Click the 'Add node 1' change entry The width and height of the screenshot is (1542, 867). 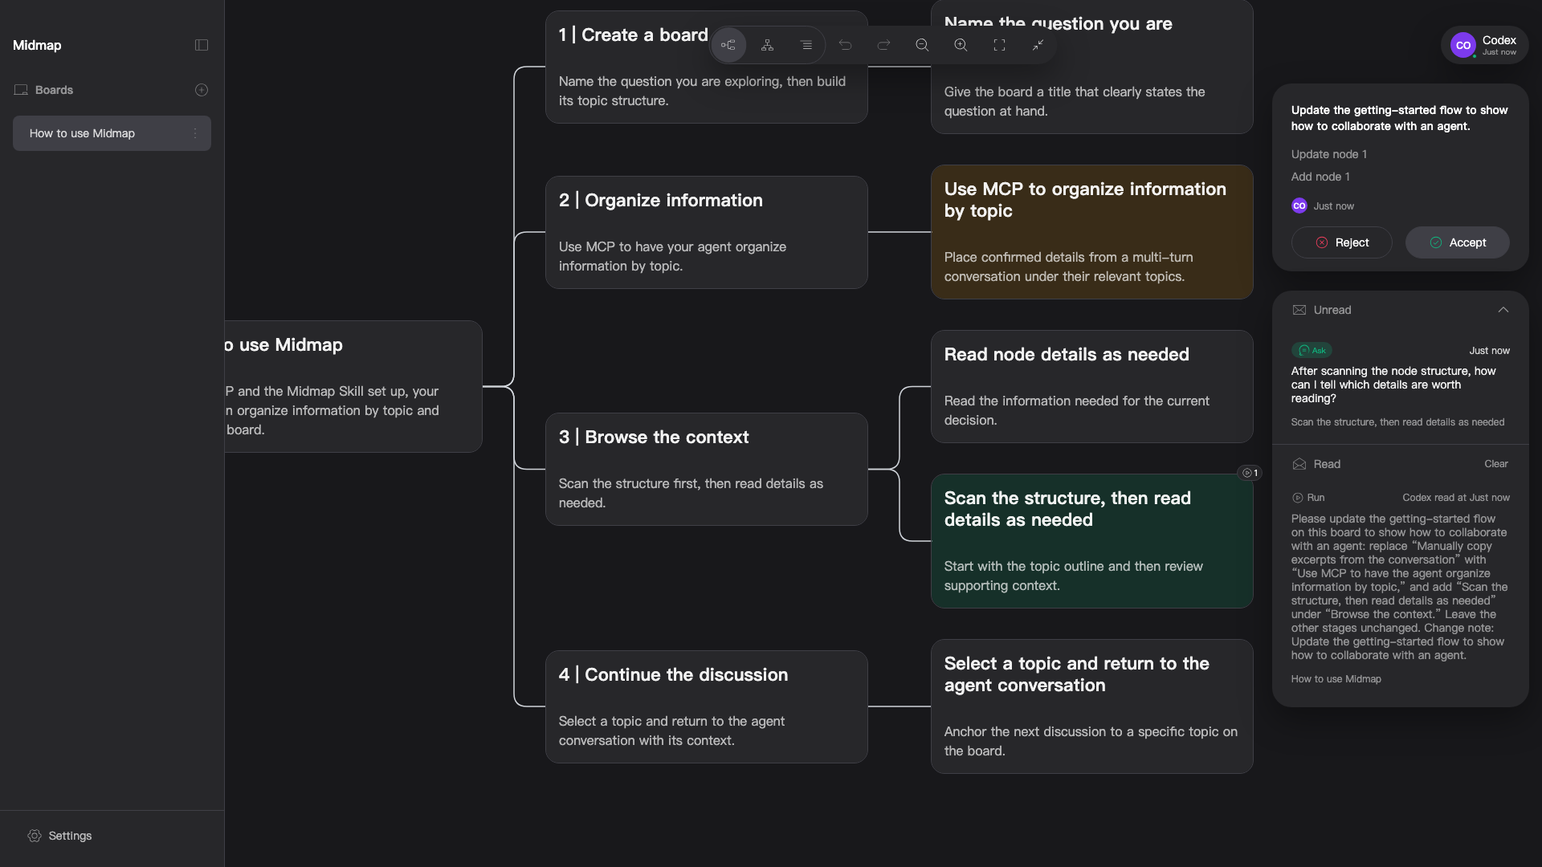coord(1320,177)
